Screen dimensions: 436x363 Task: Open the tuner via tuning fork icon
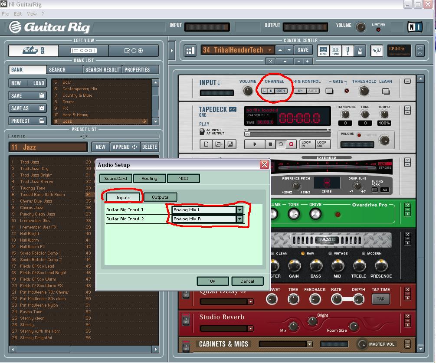[x=347, y=51]
